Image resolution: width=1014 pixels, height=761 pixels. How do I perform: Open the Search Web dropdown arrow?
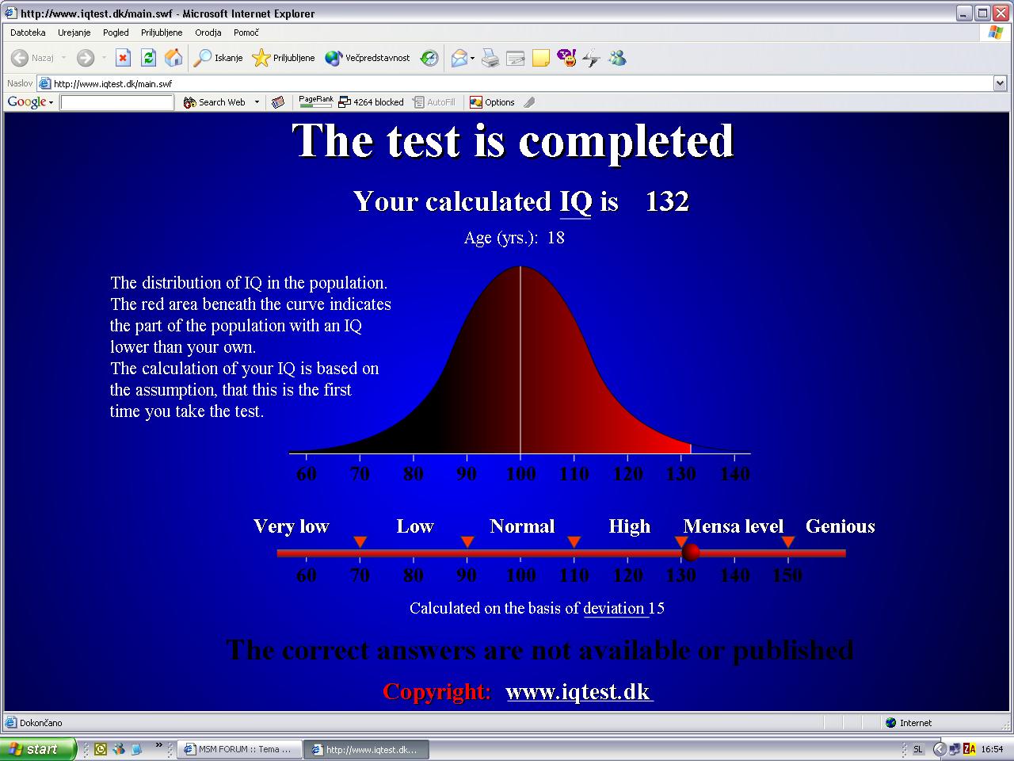[257, 102]
